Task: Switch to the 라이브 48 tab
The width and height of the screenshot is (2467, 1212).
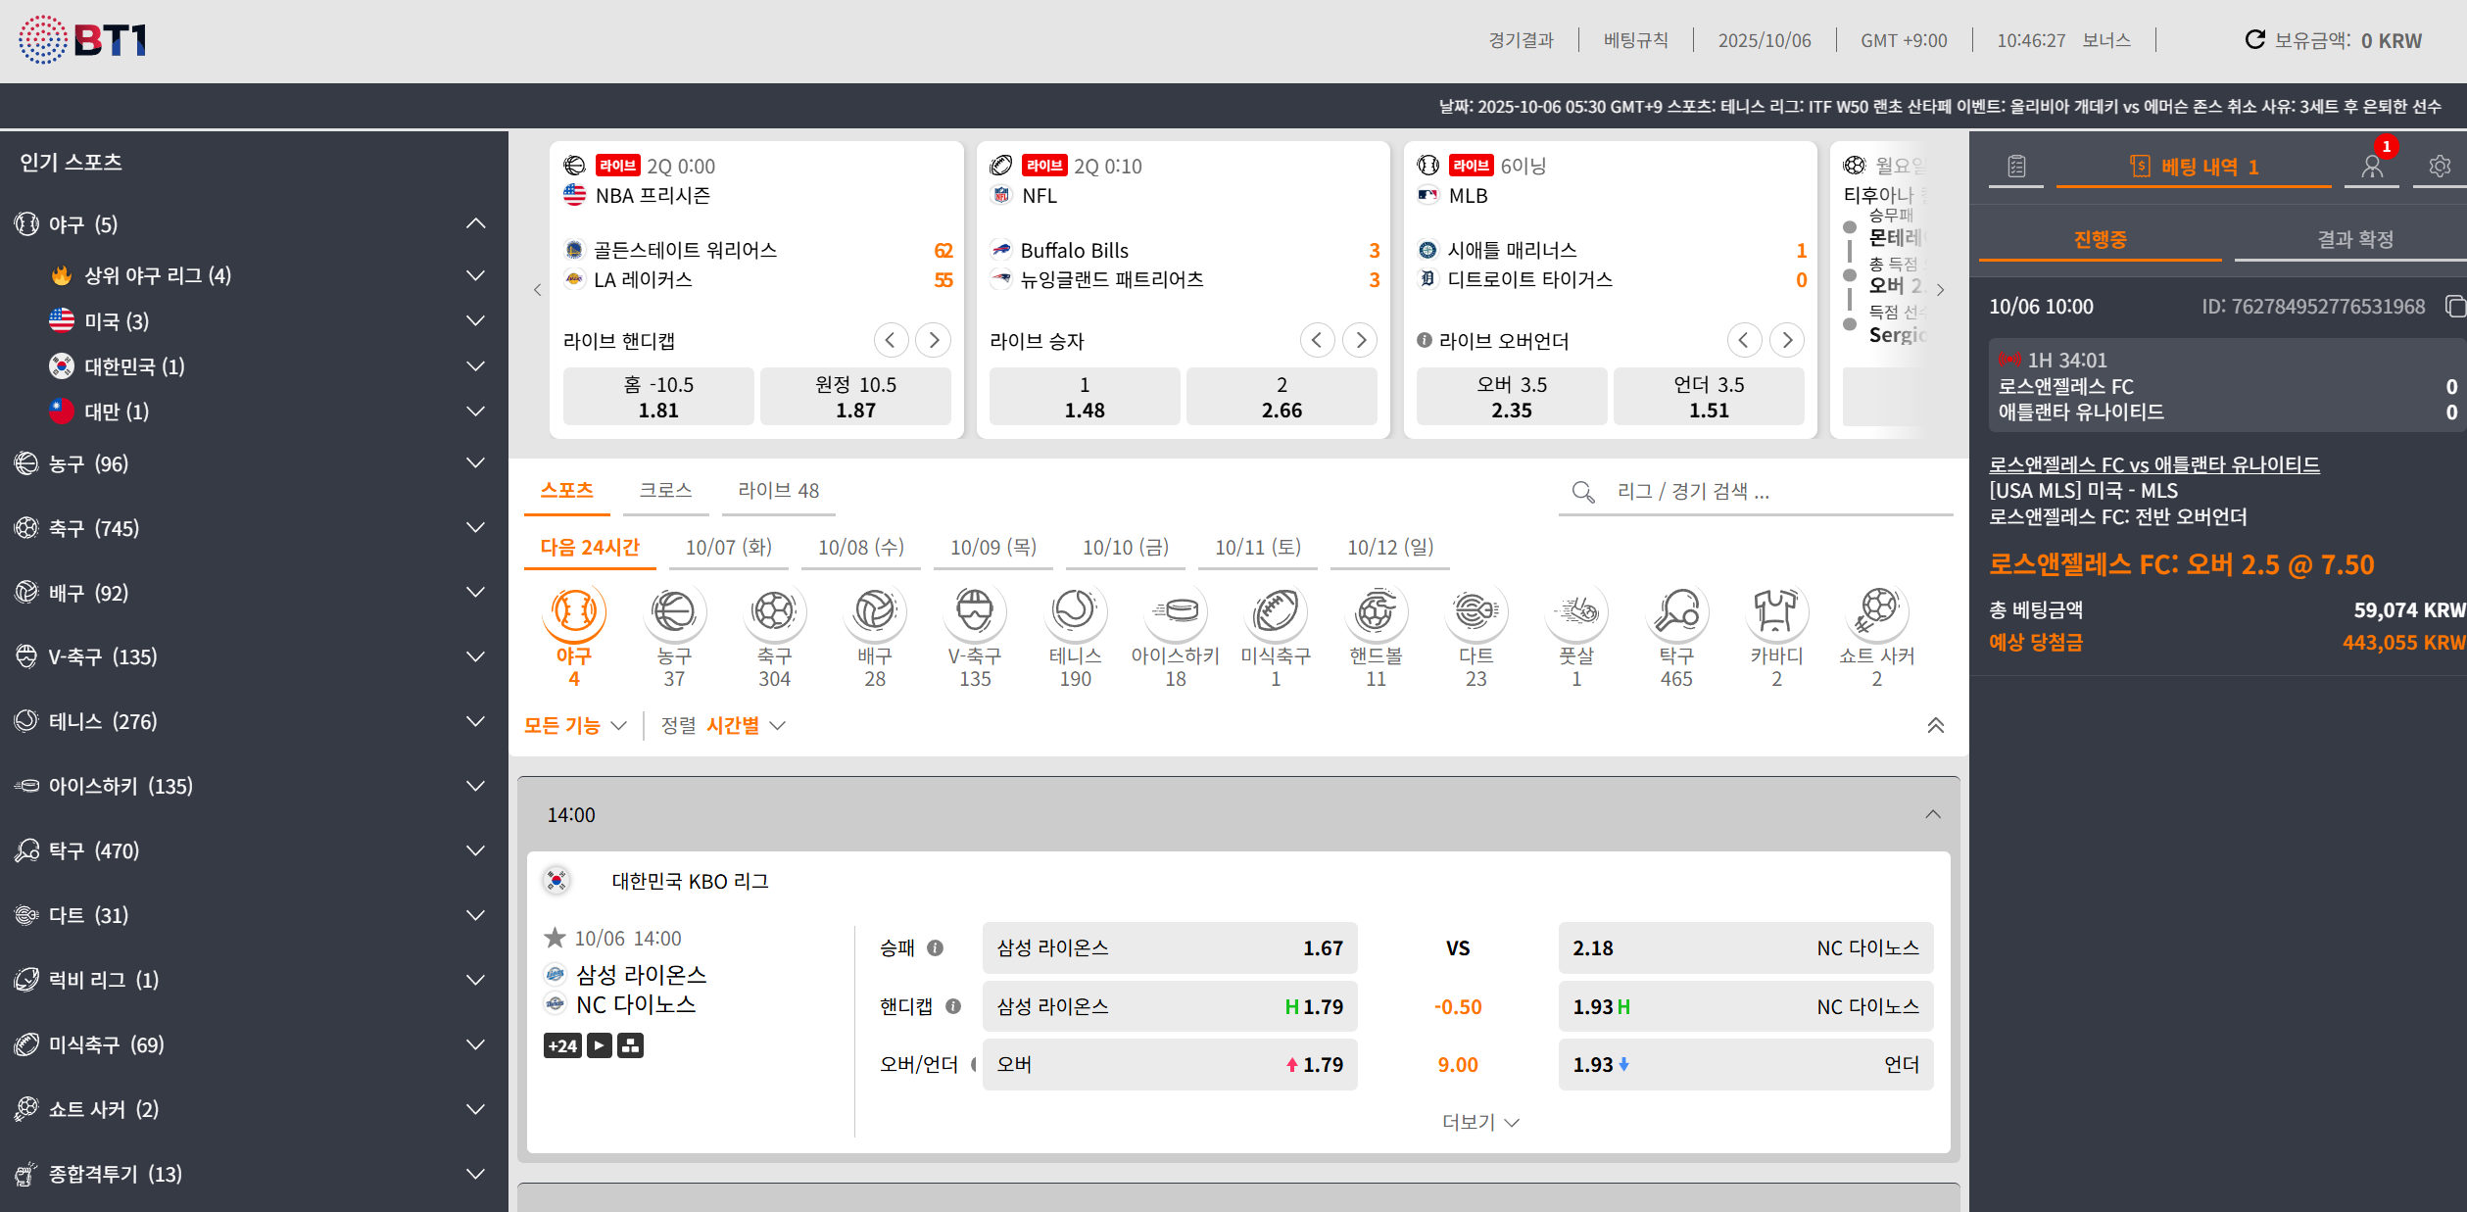Action: [778, 491]
